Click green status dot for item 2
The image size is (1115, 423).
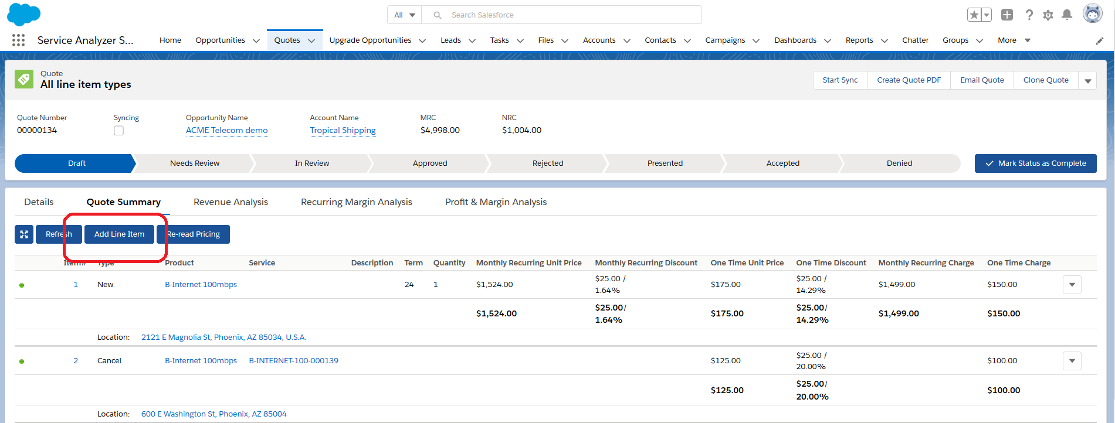coord(22,361)
